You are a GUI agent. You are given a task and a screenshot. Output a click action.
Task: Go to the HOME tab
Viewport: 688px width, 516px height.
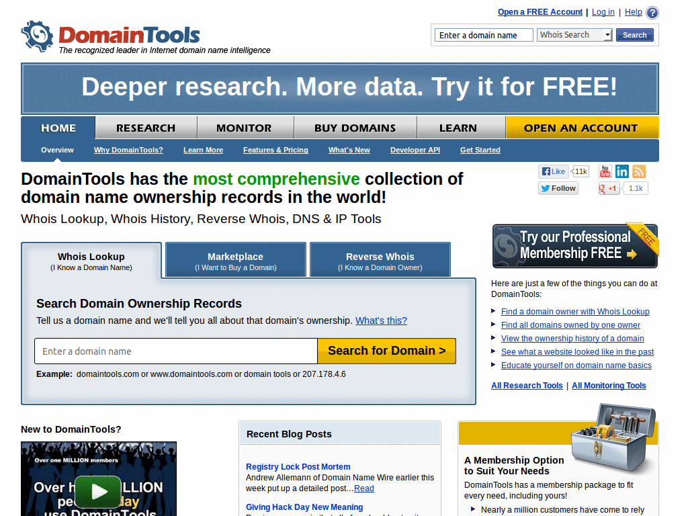[x=58, y=128]
